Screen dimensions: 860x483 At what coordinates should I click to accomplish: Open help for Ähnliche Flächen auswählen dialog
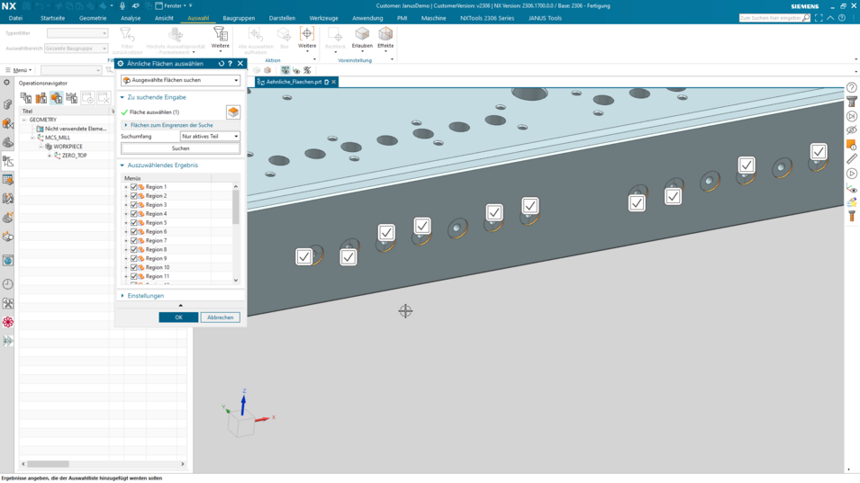[x=231, y=64]
